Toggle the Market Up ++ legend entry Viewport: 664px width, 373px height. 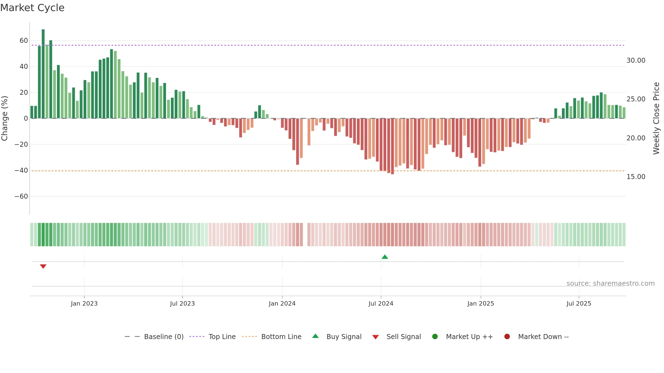(x=463, y=337)
